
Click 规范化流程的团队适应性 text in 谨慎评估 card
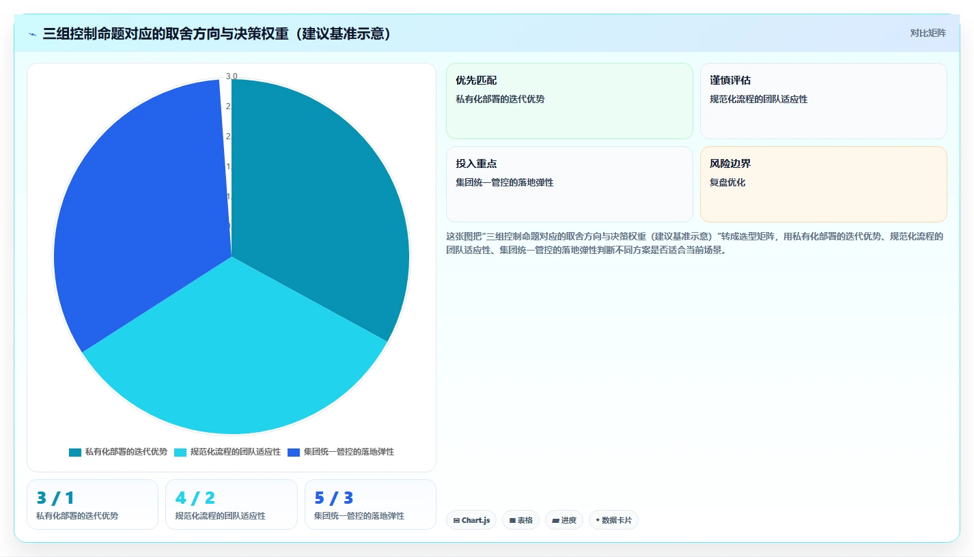tap(759, 99)
